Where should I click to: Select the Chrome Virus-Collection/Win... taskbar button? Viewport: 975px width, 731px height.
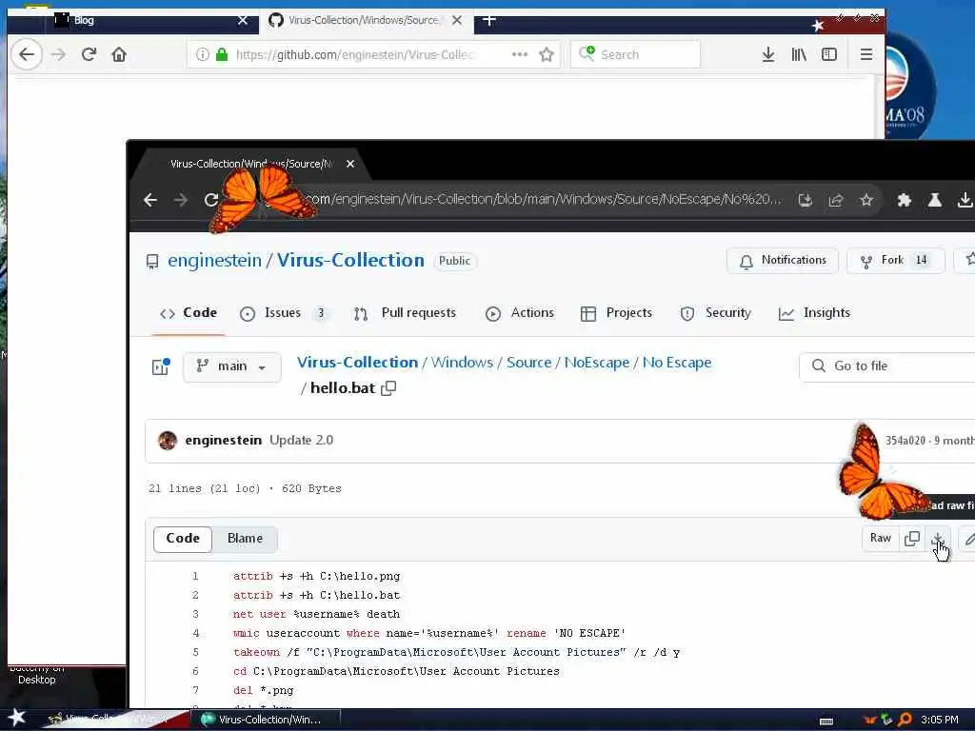pos(269,720)
